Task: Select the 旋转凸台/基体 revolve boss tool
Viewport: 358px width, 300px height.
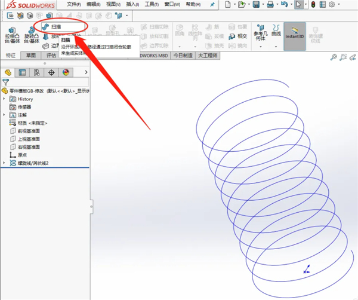Action: 32,35
